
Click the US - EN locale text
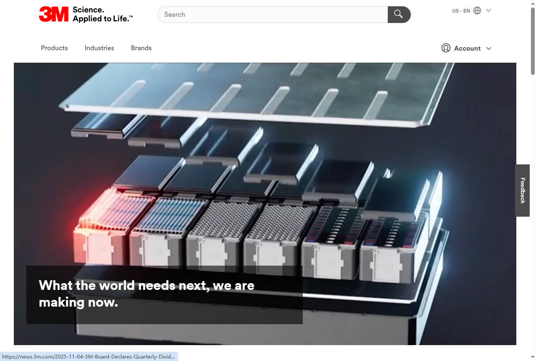(461, 11)
